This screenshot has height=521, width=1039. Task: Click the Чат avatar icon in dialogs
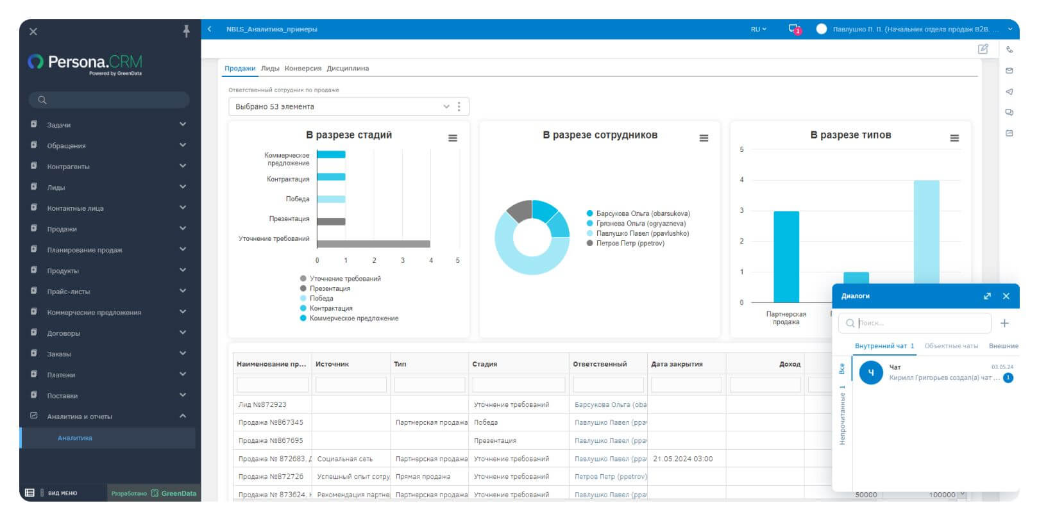pos(871,372)
